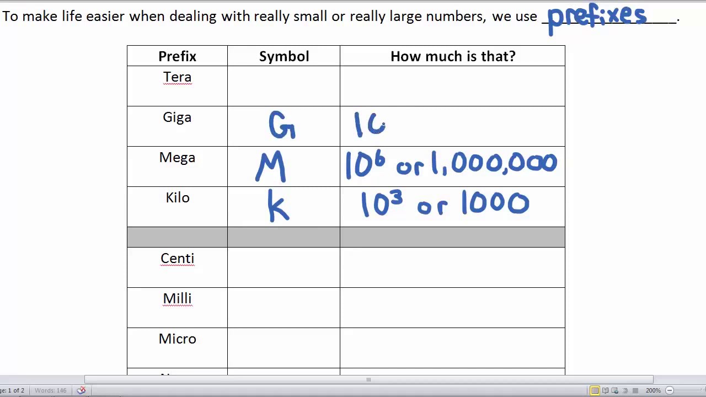Click the handwritten M symbol for Mega

pos(271,167)
